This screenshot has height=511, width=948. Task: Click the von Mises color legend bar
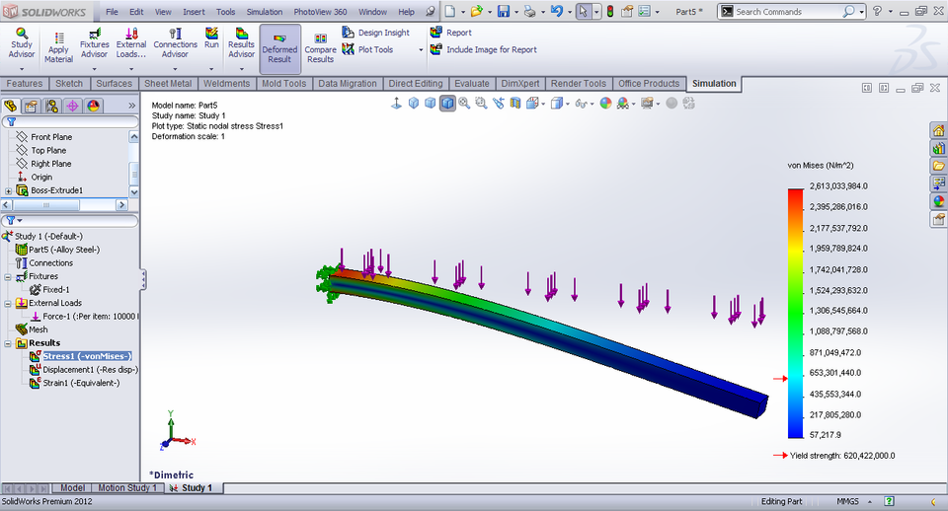(795, 314)
